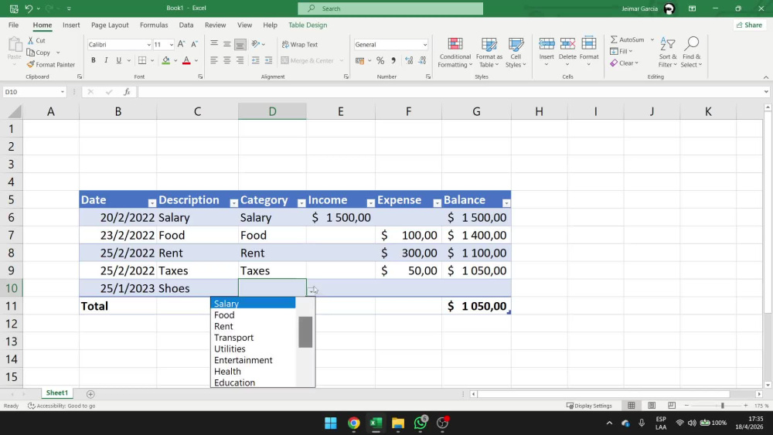Click the Insert Function fx button
The height and width of the screenshot is (435, 773).
tap(127, 92)
